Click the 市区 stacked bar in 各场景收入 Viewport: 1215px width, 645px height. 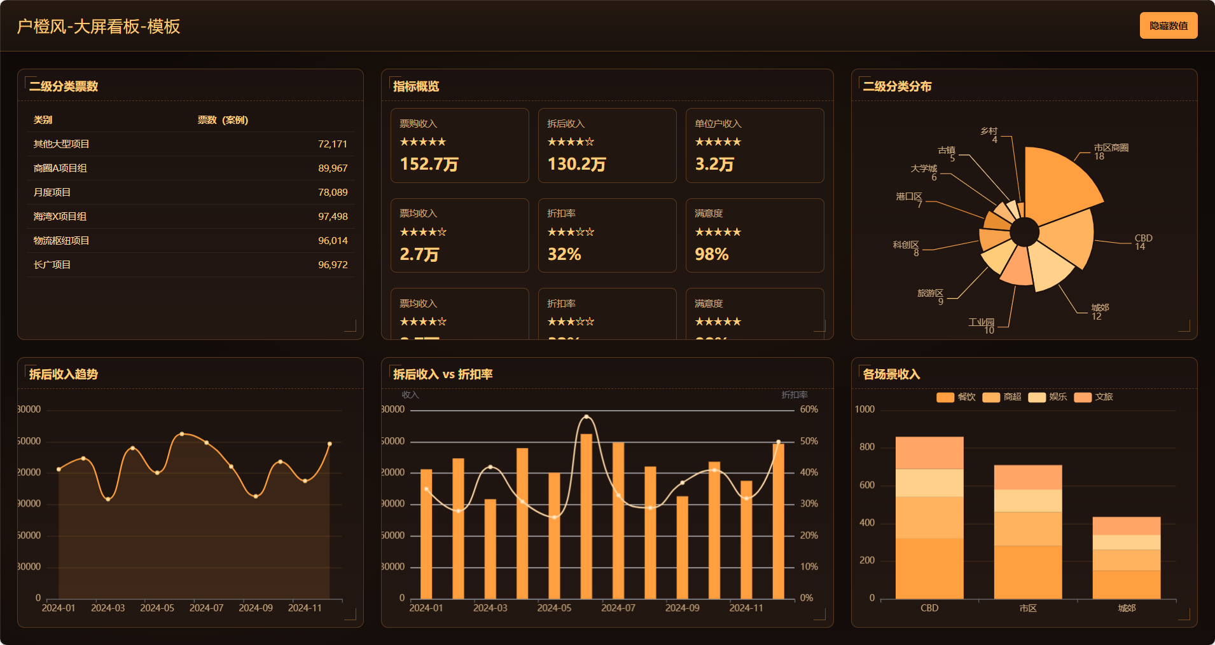(1028, 534)
